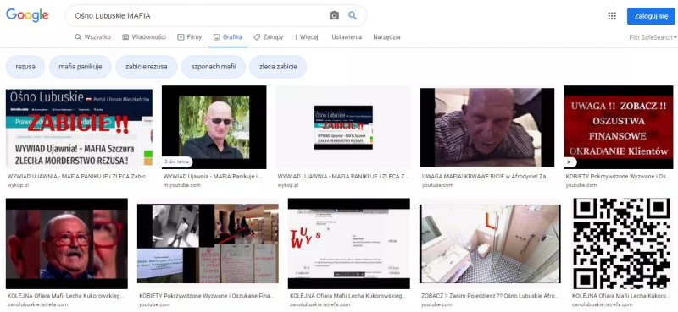678x312 pixels.
Task: Open small centered ZABICIE screenshot thumbnail
Action: click(343, 127)
